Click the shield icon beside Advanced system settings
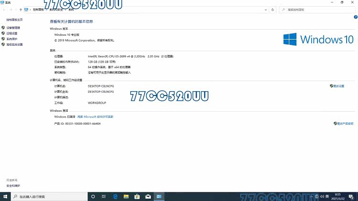358x201 pixels. point(3,44)
